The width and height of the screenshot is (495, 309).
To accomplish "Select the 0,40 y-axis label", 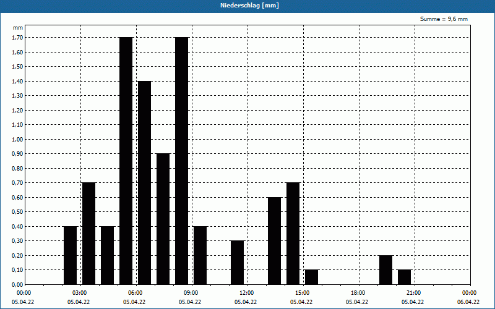I will (17, 226).
